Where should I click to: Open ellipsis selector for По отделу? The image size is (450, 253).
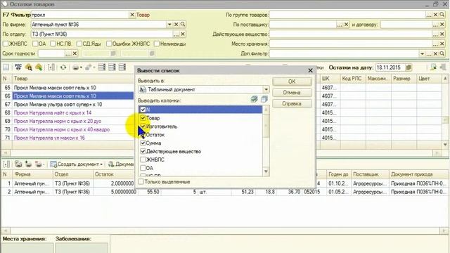pos(176,34)
